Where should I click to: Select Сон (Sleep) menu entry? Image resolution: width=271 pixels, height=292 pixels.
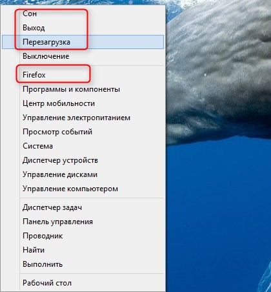click(83, 14)
